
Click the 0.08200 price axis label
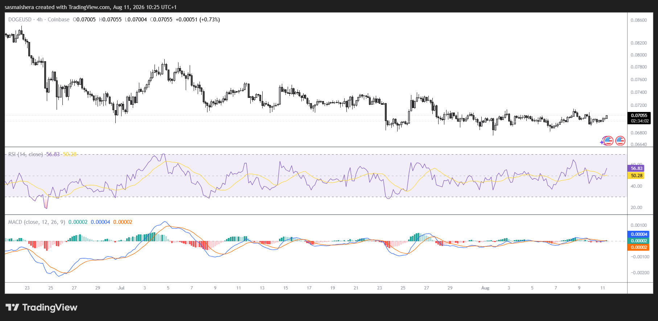click(x=639, y=43)
